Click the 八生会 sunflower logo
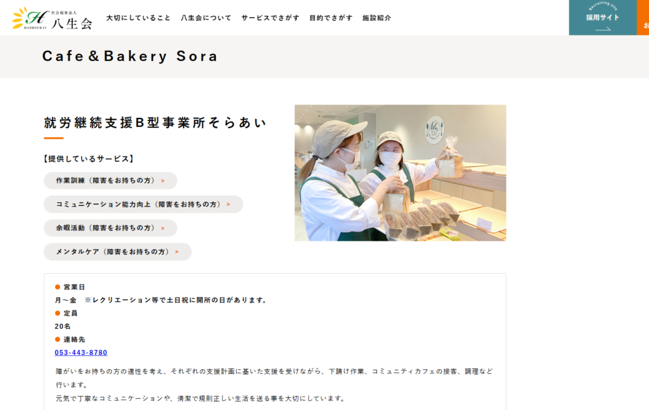Screen dimensions: 649x410 click(52, 18)
